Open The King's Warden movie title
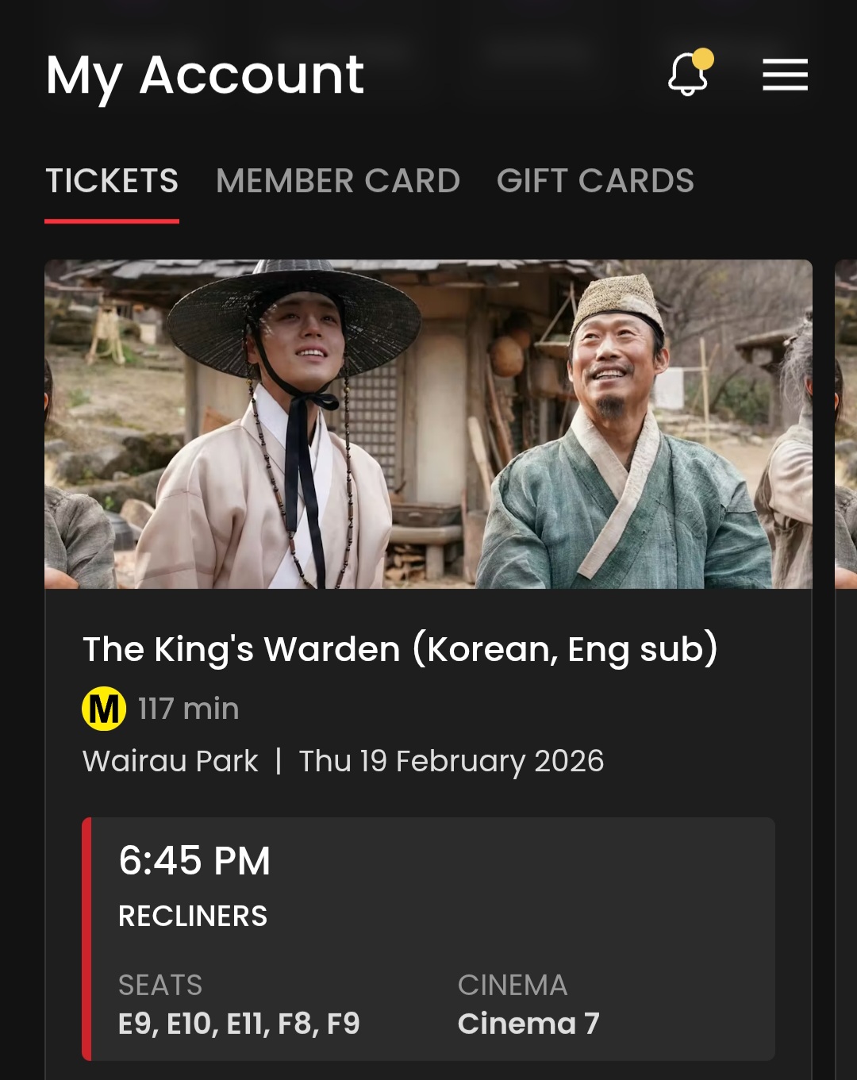The height and width of the screenshot is (1080, 857). [400, 649]
